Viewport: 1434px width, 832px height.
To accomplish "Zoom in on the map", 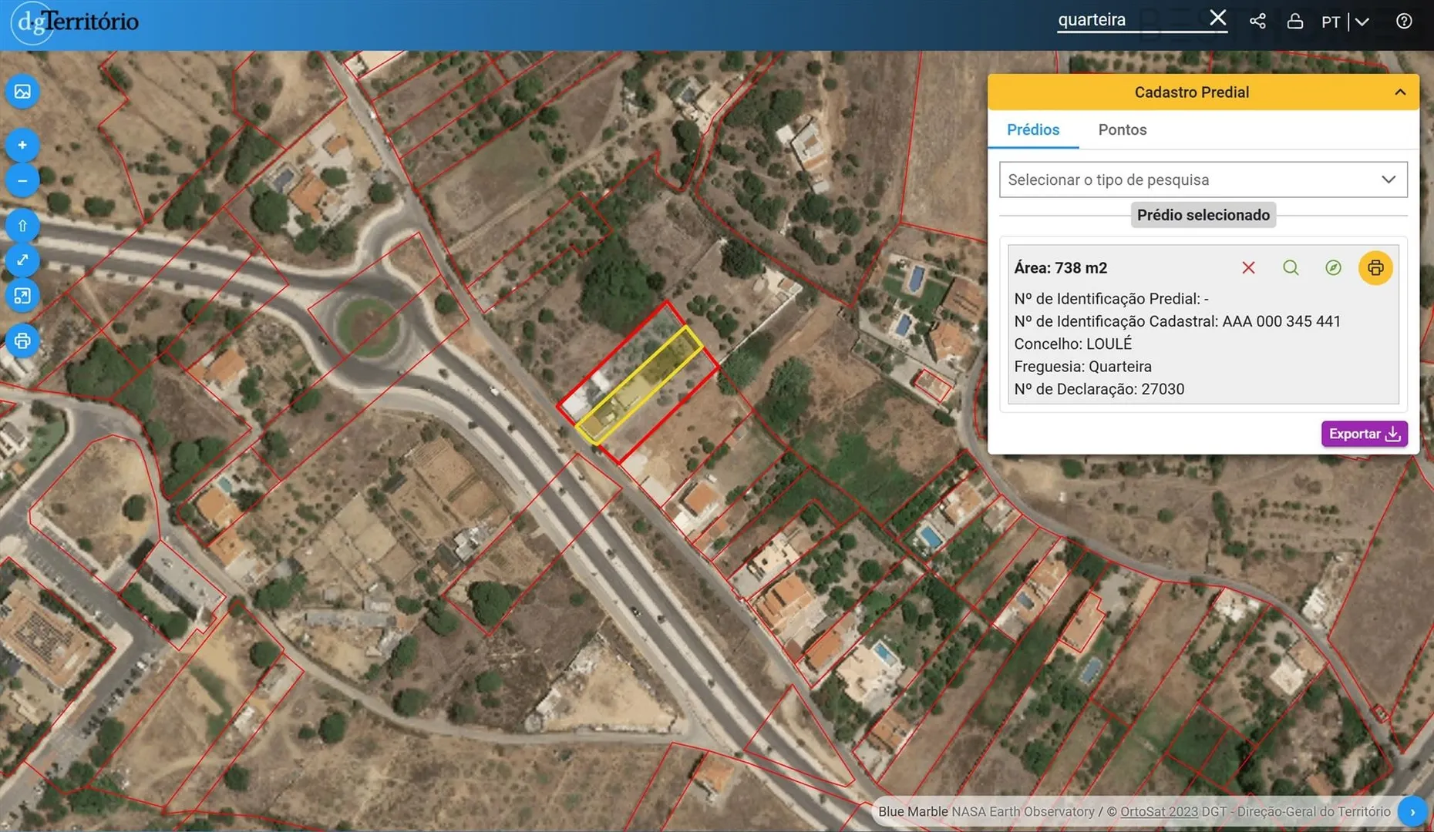I will (22, 145).
